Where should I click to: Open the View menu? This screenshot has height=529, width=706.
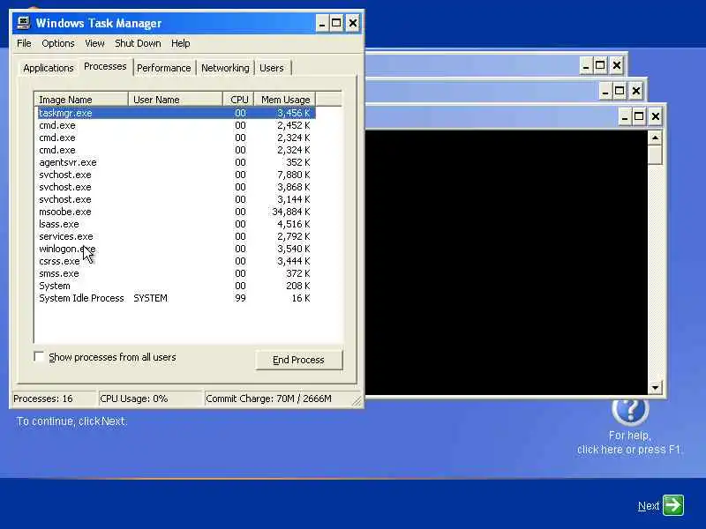(x=94, y=43)
